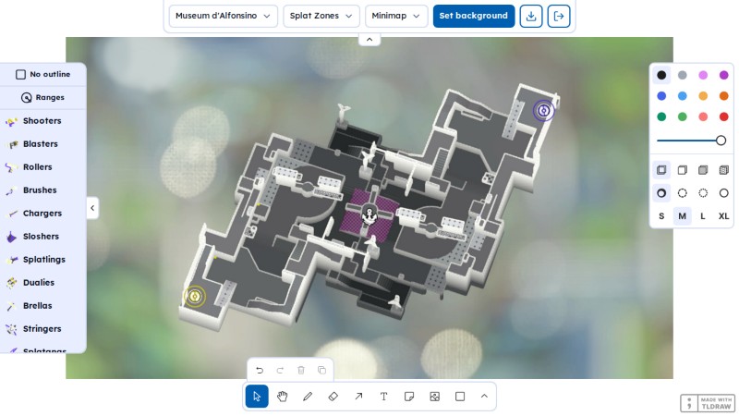Viewport: 739px width, 416px height.
Task: Open the image asset tool
Action: (x=435, y=397)
